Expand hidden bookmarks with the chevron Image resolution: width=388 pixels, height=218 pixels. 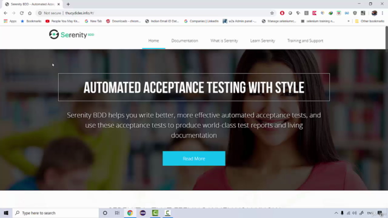coord(349,21)
